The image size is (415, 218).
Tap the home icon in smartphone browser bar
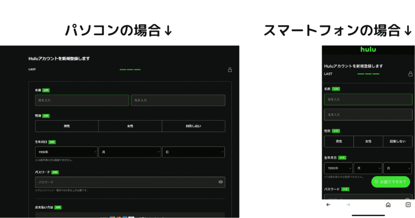[388, 205]
